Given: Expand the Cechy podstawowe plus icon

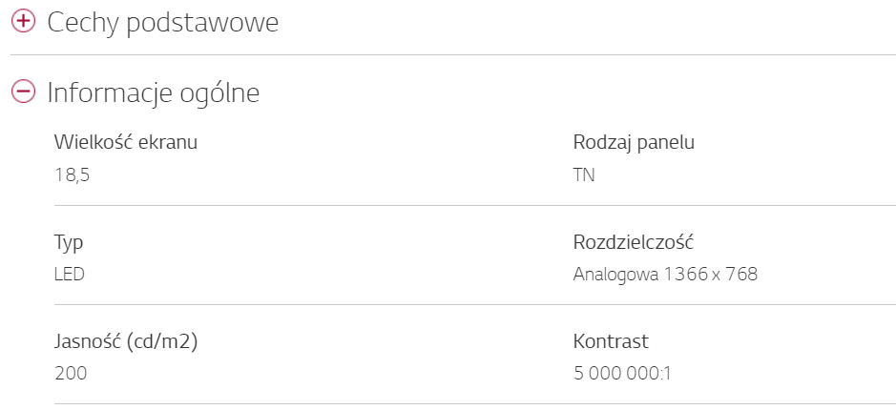Looking at the screenshot, I should (x=23, y=22).
